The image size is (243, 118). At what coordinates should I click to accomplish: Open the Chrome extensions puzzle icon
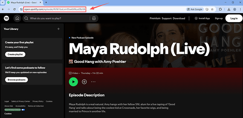pyautogui.click(x=220, y=9)
